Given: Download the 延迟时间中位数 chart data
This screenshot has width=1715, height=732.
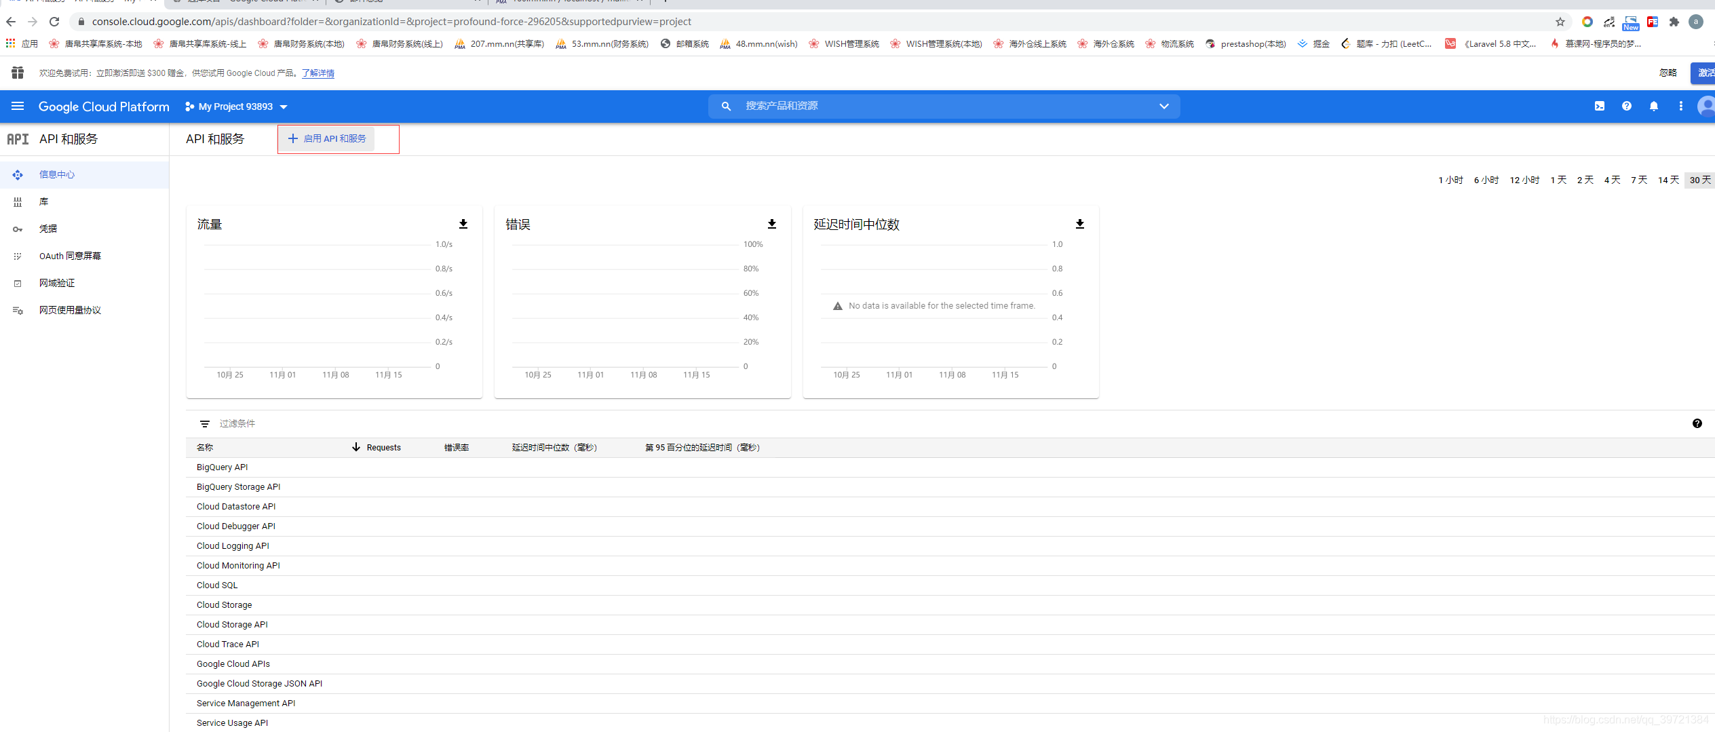Looking at the screenshot, I should coord(1080,224).
